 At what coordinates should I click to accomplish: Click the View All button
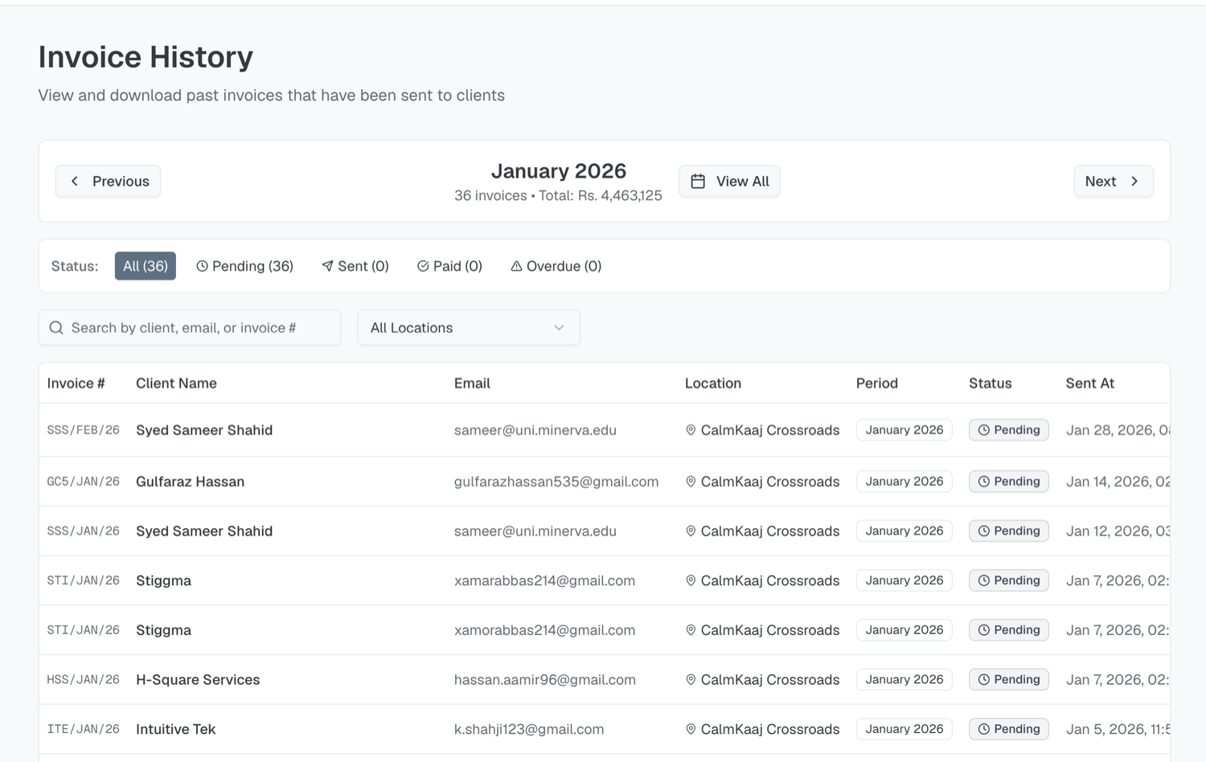tap(729, 181)
